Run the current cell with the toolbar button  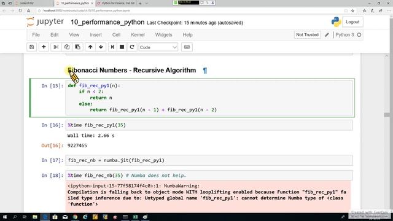click(x=112, y=47)
